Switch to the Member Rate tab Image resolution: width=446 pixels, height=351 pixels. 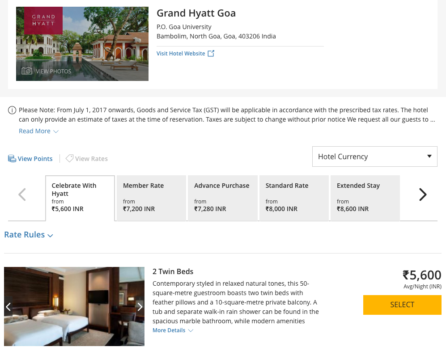(x=151, y=197)
